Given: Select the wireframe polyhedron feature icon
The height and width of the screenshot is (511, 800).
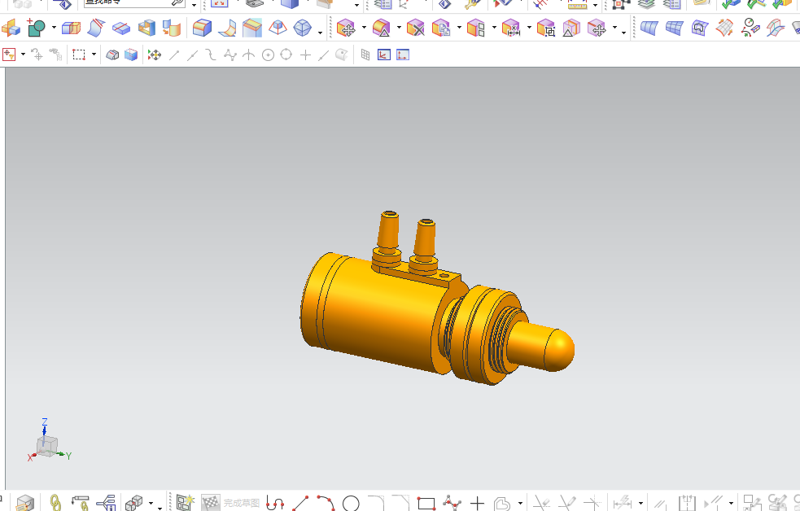Looking at the screenshot, I should point(303,28).
